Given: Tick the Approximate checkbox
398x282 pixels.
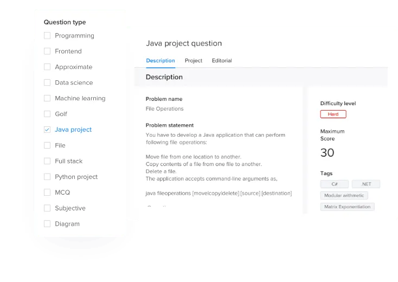Looking at the screenshot, I should pyautogui.click(x=47, y=67).
